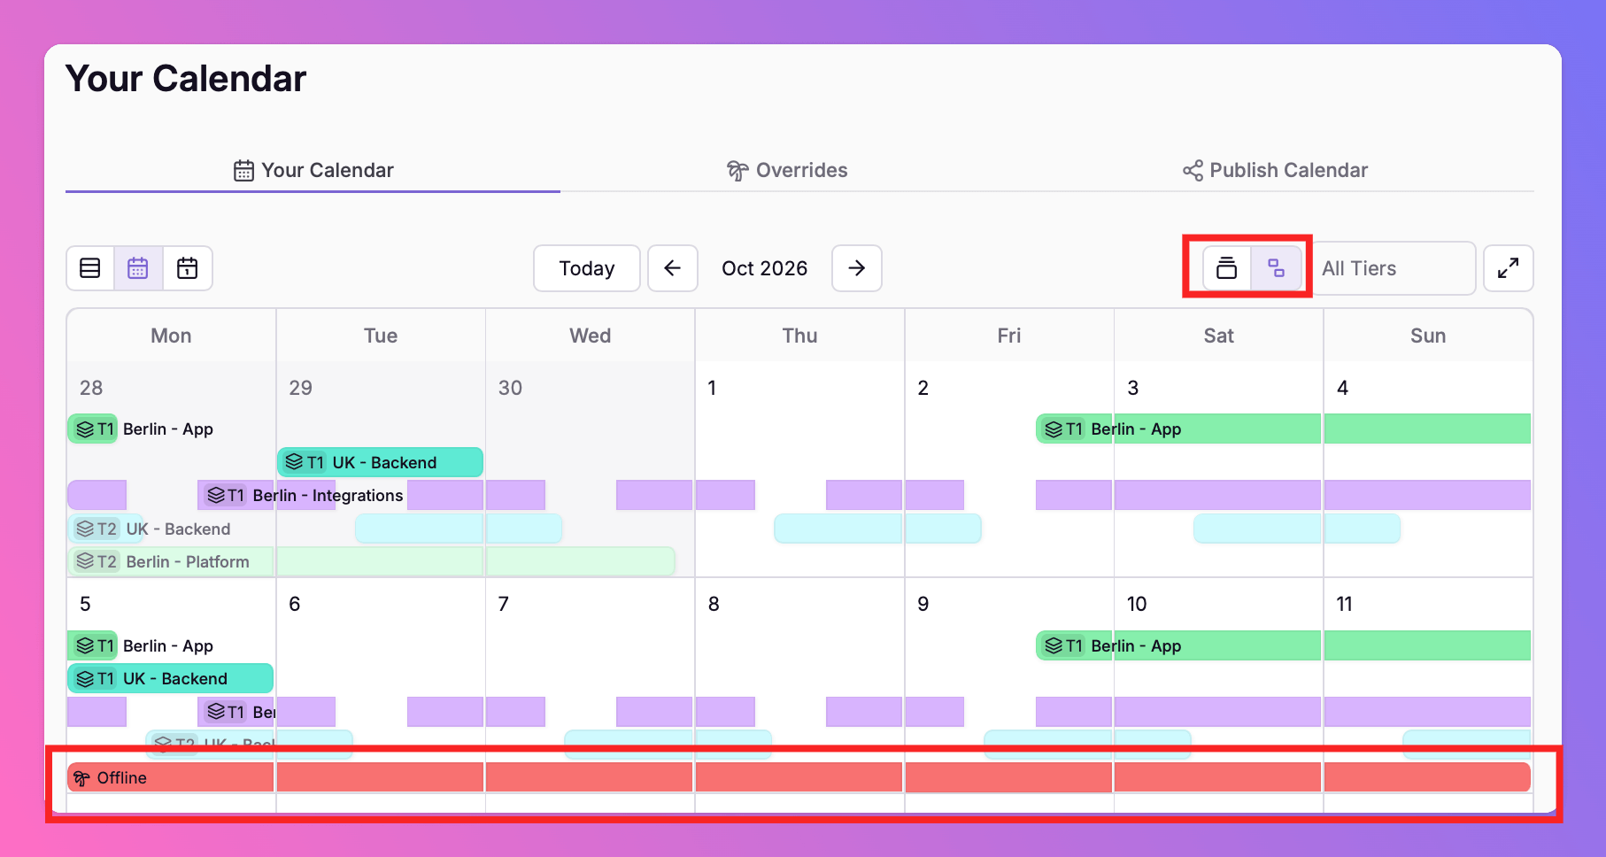
Task: Open the Your Calendar tab
Action: click(313, 170)
